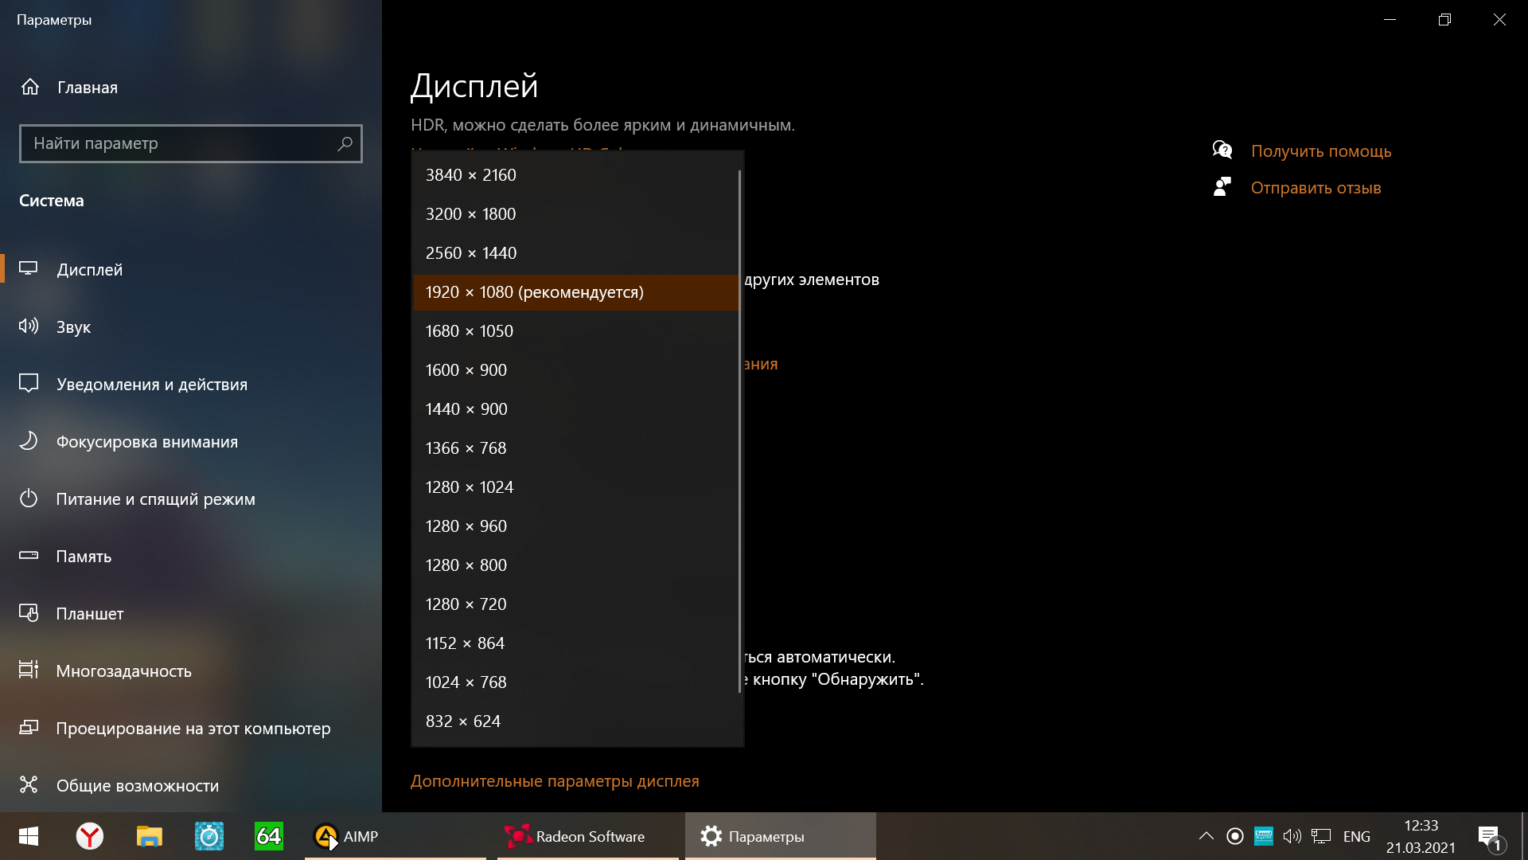The height and width of the screenshot is (860, 1528).
Task: Focus the Найти параметр search field
Action: (x=175, y=143)
